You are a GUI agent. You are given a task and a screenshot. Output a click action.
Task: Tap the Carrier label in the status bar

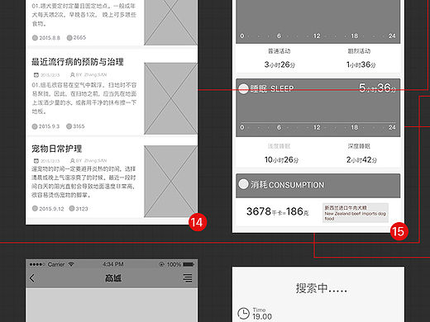click(x=56, y=264)
